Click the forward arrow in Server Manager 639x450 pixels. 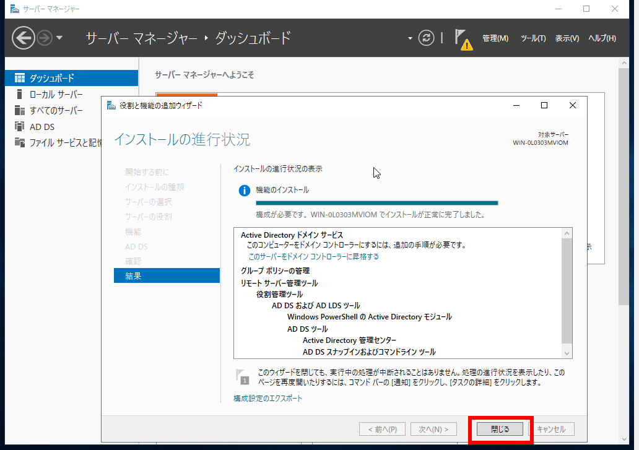[x=45, y=38]
